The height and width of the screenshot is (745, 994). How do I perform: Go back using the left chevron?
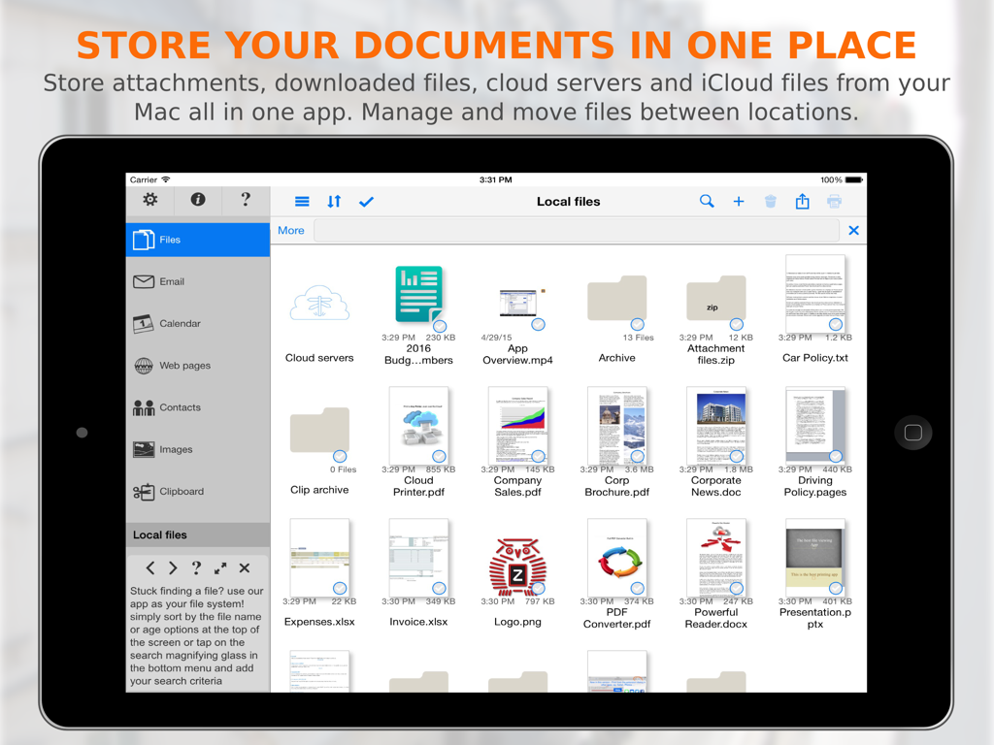click(x=150, y=568)
